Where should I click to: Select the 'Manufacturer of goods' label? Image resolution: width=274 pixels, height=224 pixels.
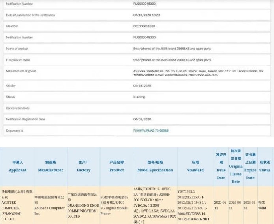21,71
